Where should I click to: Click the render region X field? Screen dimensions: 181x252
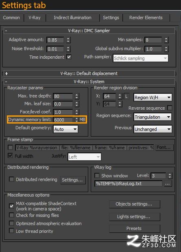(x=109, y=96)
